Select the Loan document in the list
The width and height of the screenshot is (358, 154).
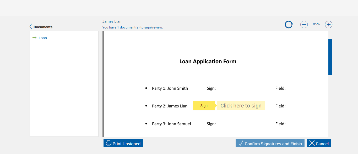(43, 38)
